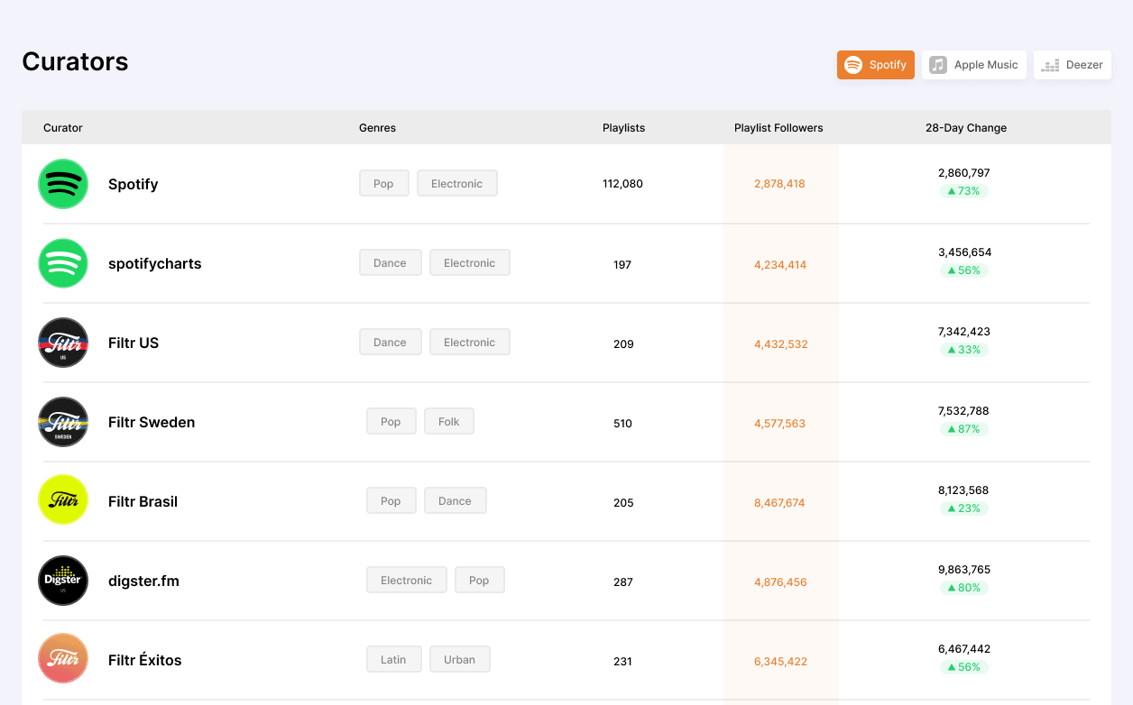Select the Filtr Brasil yellow avatar
Screen dimensions: 1133x705
click(x=63, y=501)
